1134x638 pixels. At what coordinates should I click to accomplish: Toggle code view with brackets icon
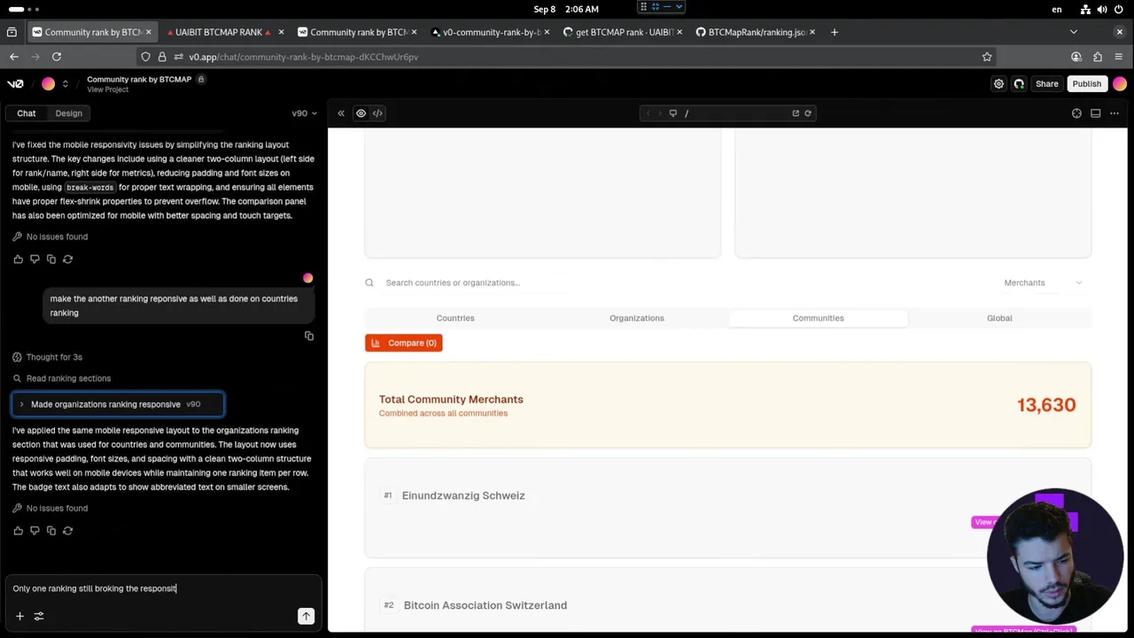377,113
